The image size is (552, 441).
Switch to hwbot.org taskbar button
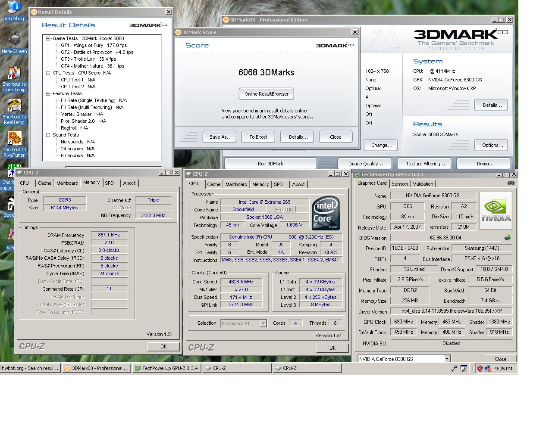[30, 368]
